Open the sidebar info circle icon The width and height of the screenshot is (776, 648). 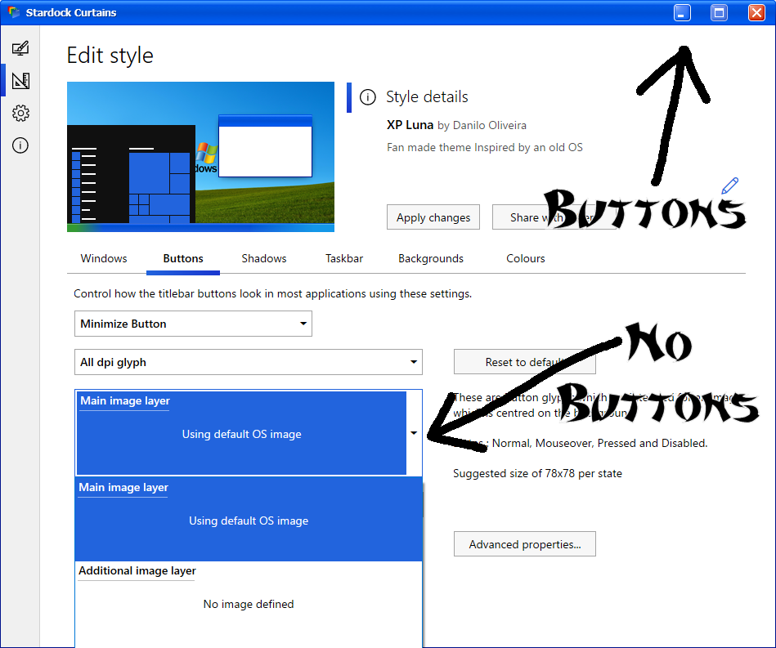[x=20, y=145]
